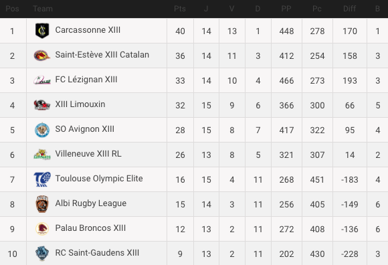Click the RC Saint-Gaudens XIII bear crest
Image resolution: width=388 pixels, height=265 pixels.
click(42, 254)
